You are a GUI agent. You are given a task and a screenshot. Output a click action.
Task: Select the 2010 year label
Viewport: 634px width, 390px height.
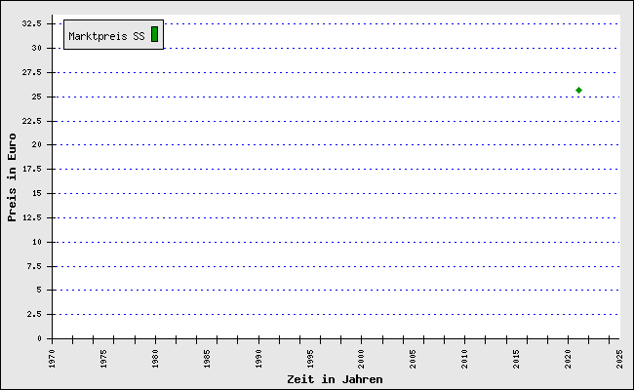coord(464,357)
